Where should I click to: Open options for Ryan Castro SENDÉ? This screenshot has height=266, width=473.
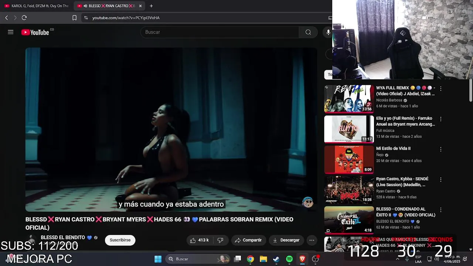pyautogui.click(x=440, y=180)
